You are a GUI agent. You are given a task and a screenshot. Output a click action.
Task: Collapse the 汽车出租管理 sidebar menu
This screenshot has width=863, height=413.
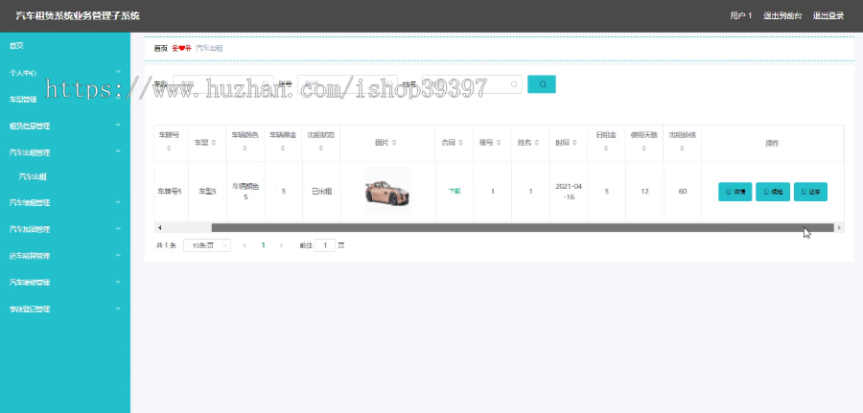click(x=65, y=151)
